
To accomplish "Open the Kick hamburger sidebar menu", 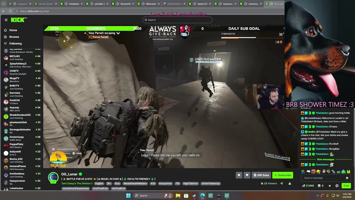I will pyautogui.click(x=6, y=20).
